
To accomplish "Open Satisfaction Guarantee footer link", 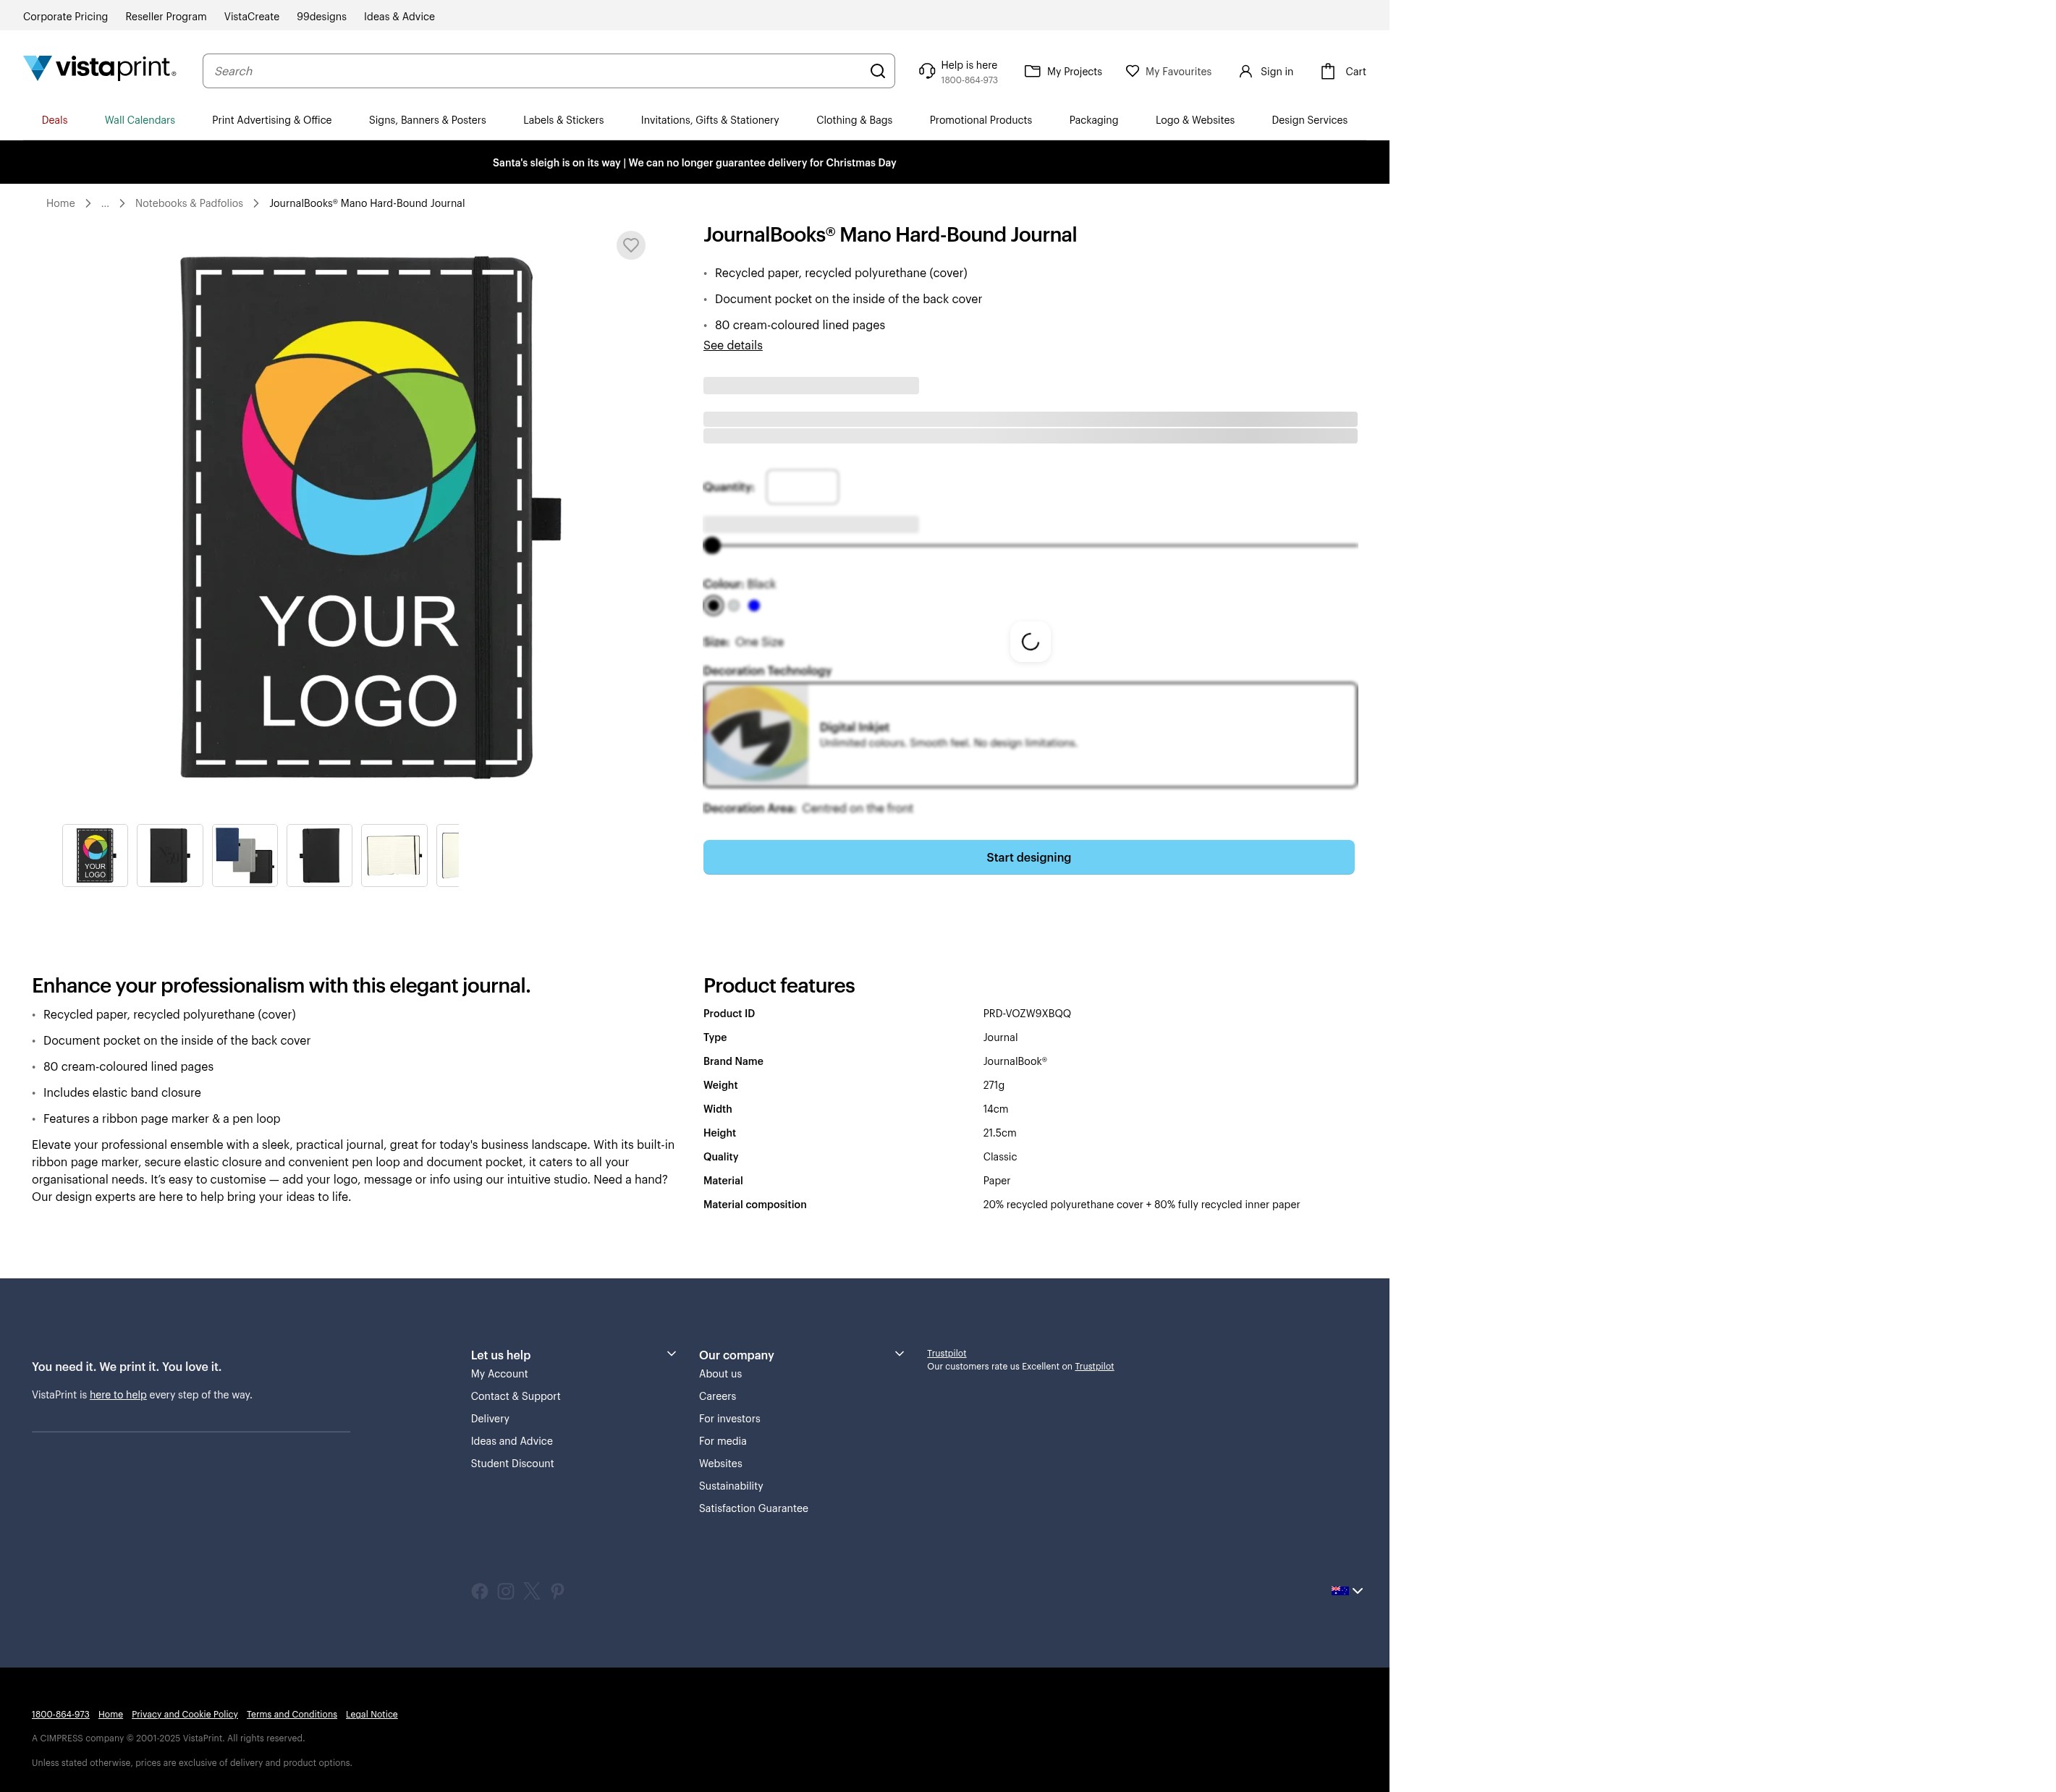I will [753, 1508].
